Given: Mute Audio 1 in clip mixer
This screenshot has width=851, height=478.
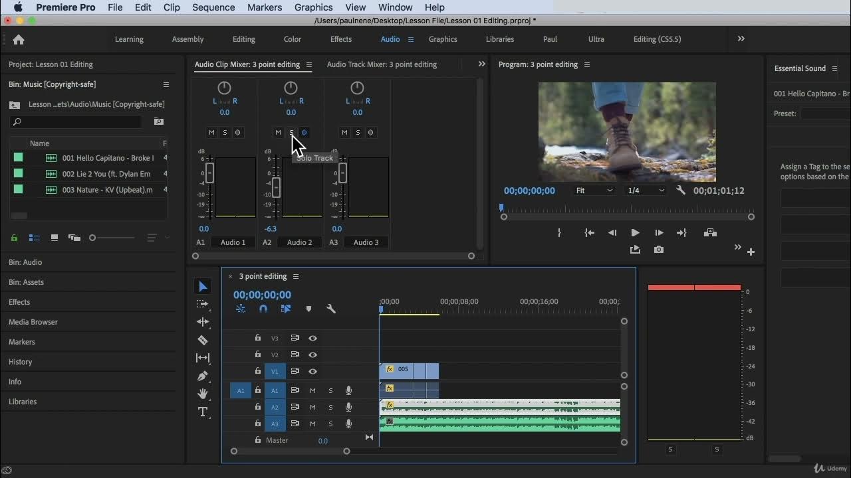Looking at the screenshot, I should 211,132.
